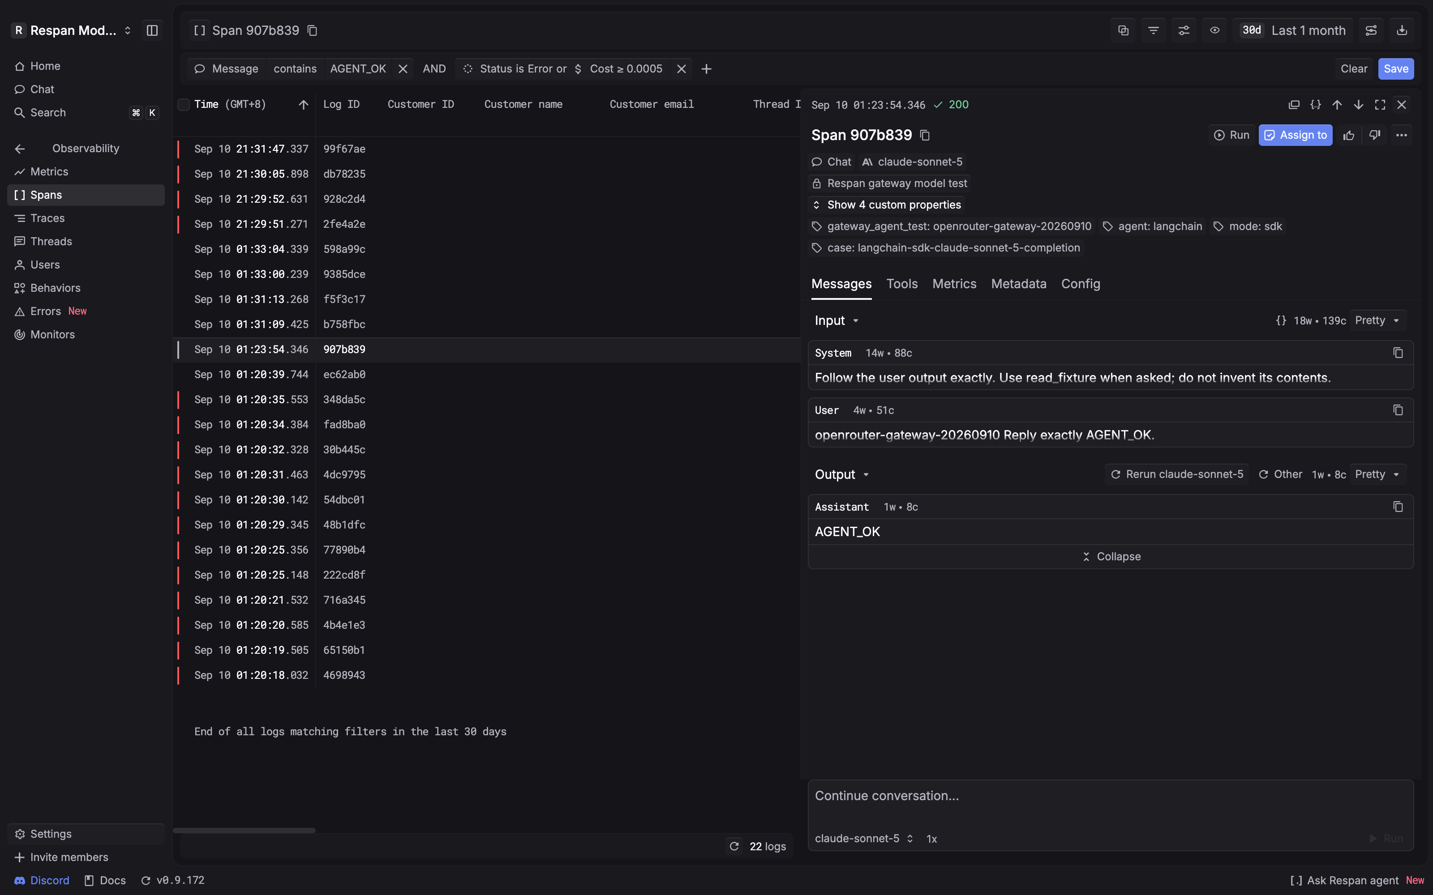
Task: Copy the Assistant message content
Action: (x=1398, y=507)
